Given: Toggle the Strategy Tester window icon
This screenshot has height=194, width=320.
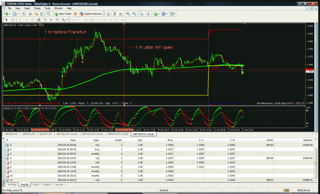Looking at the screenshot, I should pos(48,14).
